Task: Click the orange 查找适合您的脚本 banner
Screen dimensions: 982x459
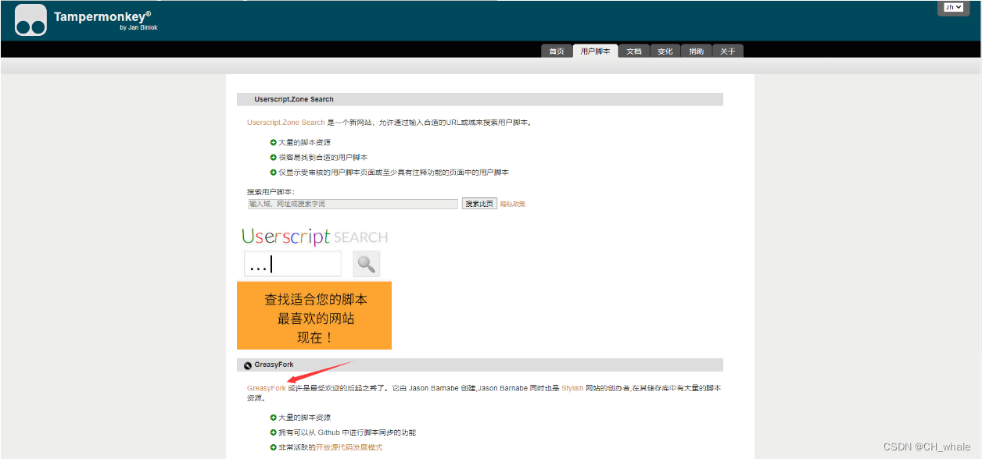Action: click(314, 315)
